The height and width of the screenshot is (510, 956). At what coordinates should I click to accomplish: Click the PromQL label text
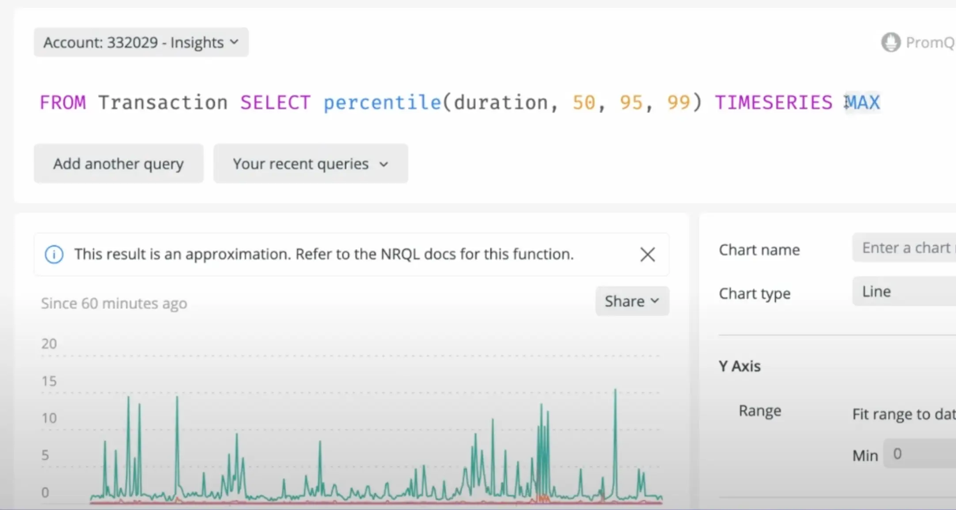coord(930,42)
